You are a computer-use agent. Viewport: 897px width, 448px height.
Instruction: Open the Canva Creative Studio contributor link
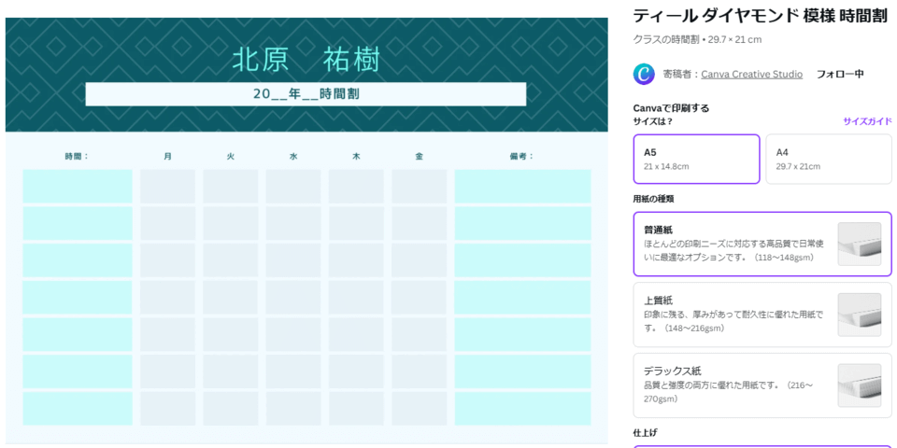[x=751, y=74]
